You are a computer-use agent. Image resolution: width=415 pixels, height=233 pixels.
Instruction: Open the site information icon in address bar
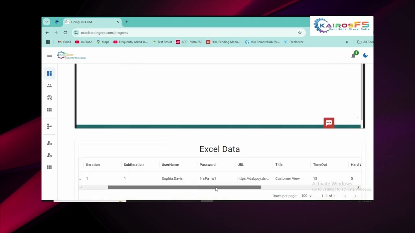pos(76,33)
